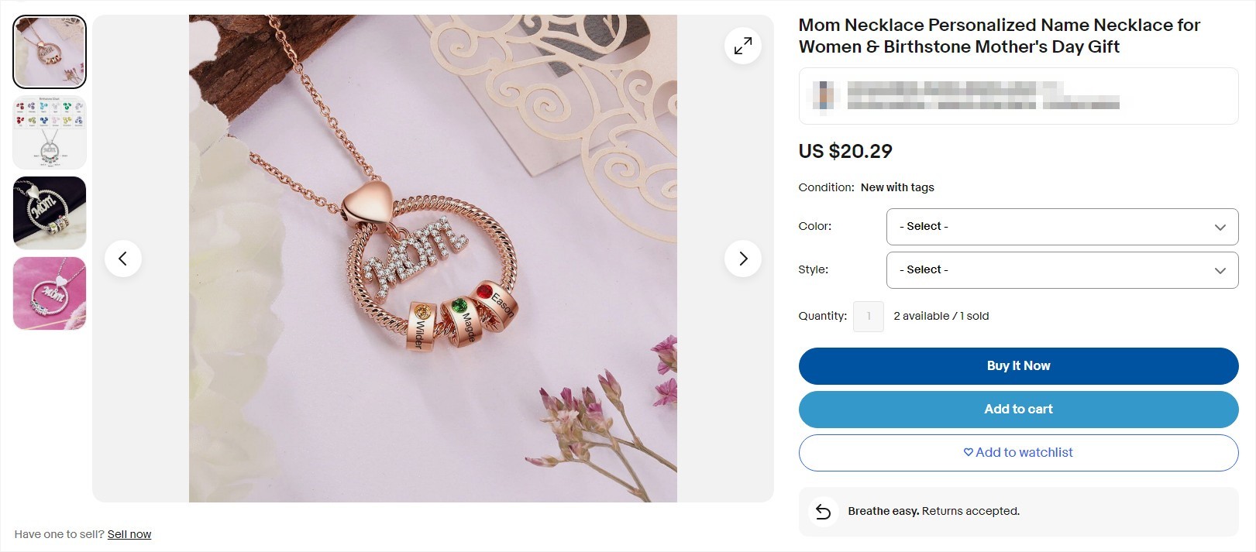Image resolution: width=1256 pixels, height=552 pixels.
Task: View the birthstone chart thumbnail
Action: point(49,132)
